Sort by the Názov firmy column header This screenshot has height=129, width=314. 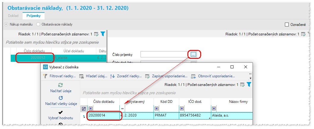232,102
